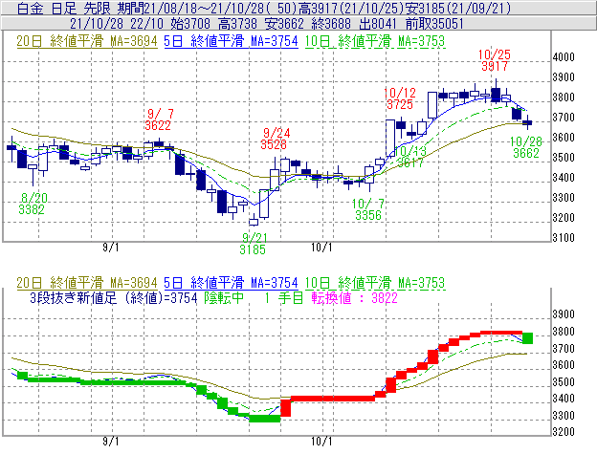Click the green 陰転中 1 手目 status text
The image size is (597, 454).
(254, 298)
